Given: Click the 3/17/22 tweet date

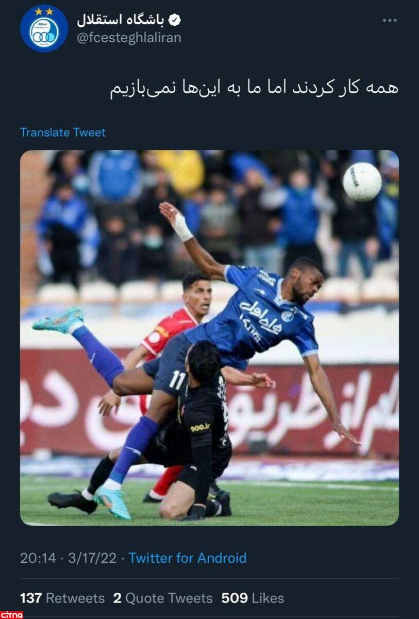Looking at the screenshot, I should [x=91, y=558].
